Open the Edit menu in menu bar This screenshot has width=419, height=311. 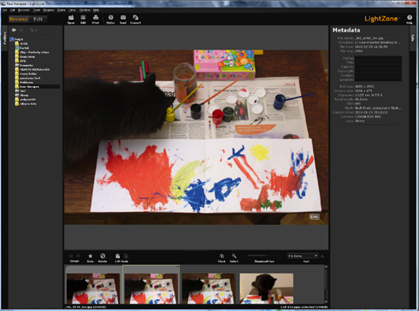point(13,10)
